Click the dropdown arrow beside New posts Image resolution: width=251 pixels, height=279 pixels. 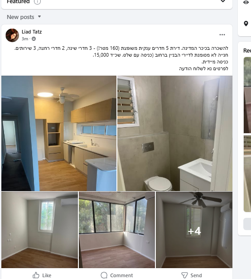tap(39, 17)
